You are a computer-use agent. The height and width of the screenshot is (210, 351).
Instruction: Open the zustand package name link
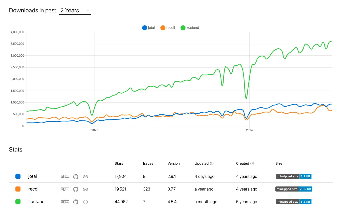[x=36, y=202]
